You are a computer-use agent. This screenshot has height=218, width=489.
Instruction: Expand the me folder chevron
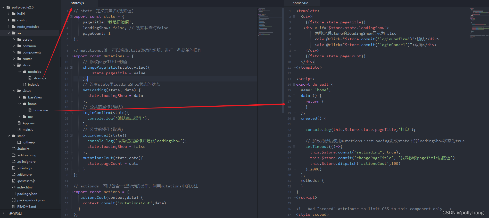tap(20, 117)
